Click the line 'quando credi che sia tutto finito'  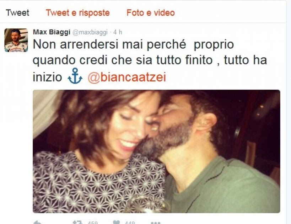123,61
